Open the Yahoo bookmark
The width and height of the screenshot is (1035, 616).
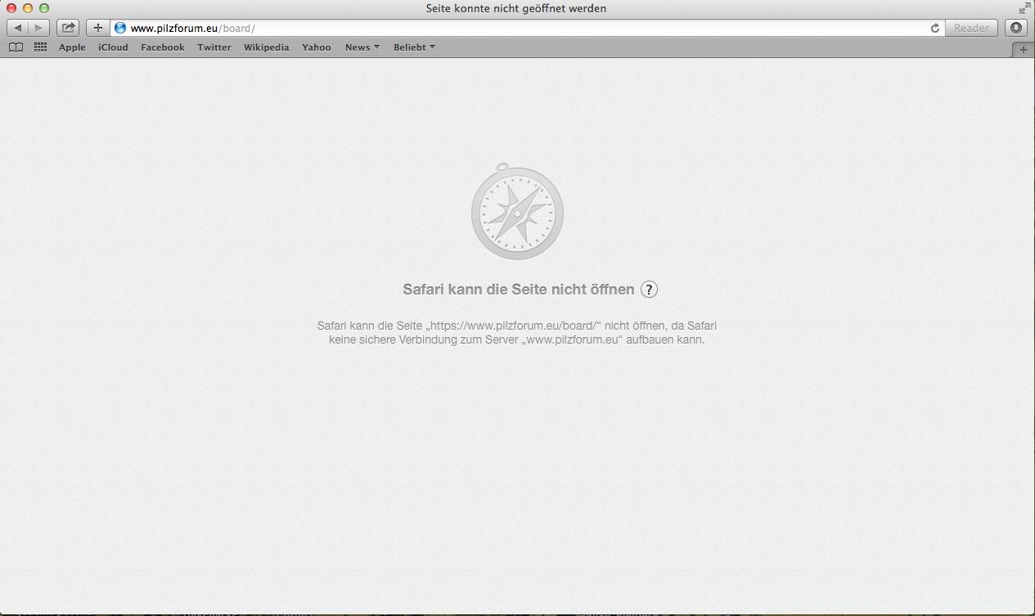pos(317,47)
